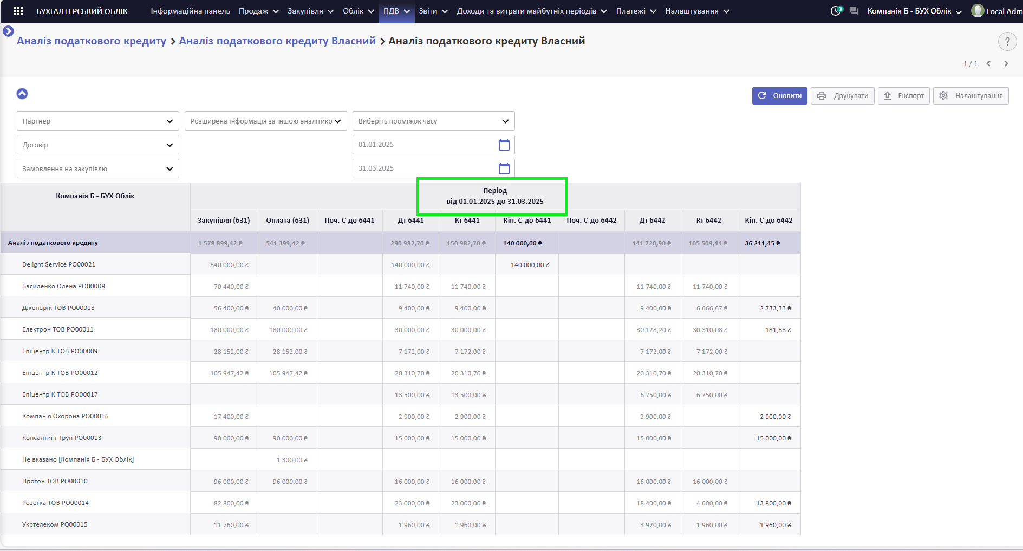Go to next record arrow

click(1006, 63)
